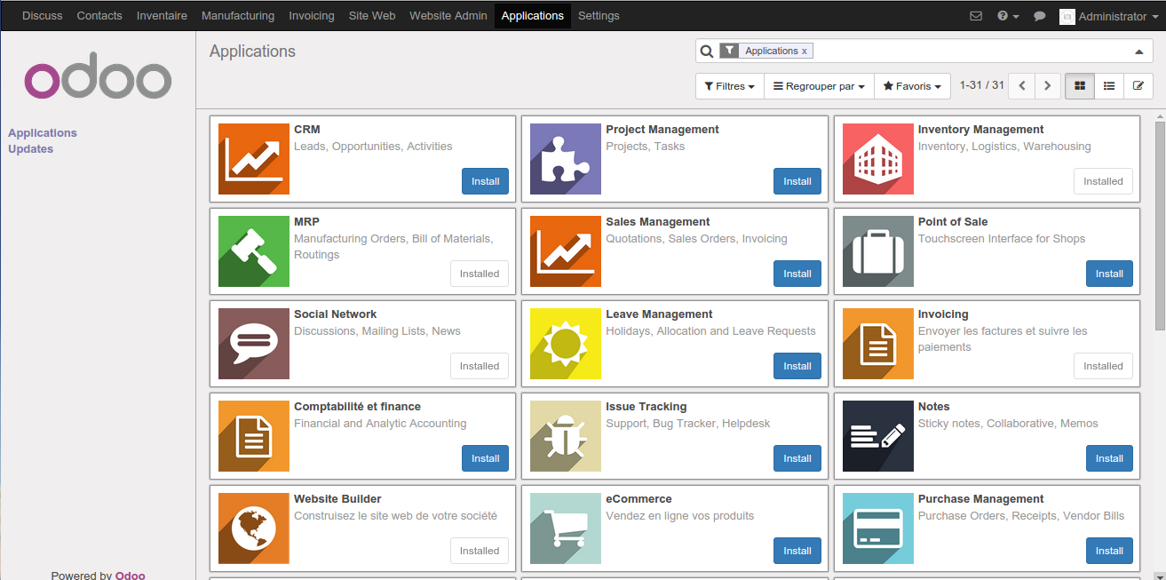The image size is (1166, 580).
Task: Open the Site Web menu
Action: pyautogui.click(x=372, y=16)
